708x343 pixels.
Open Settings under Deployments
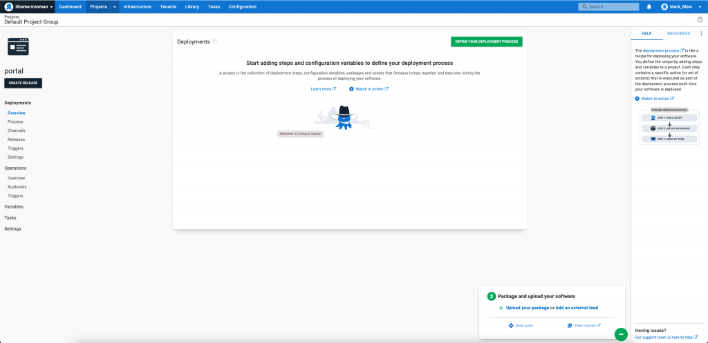coord(15,157)
